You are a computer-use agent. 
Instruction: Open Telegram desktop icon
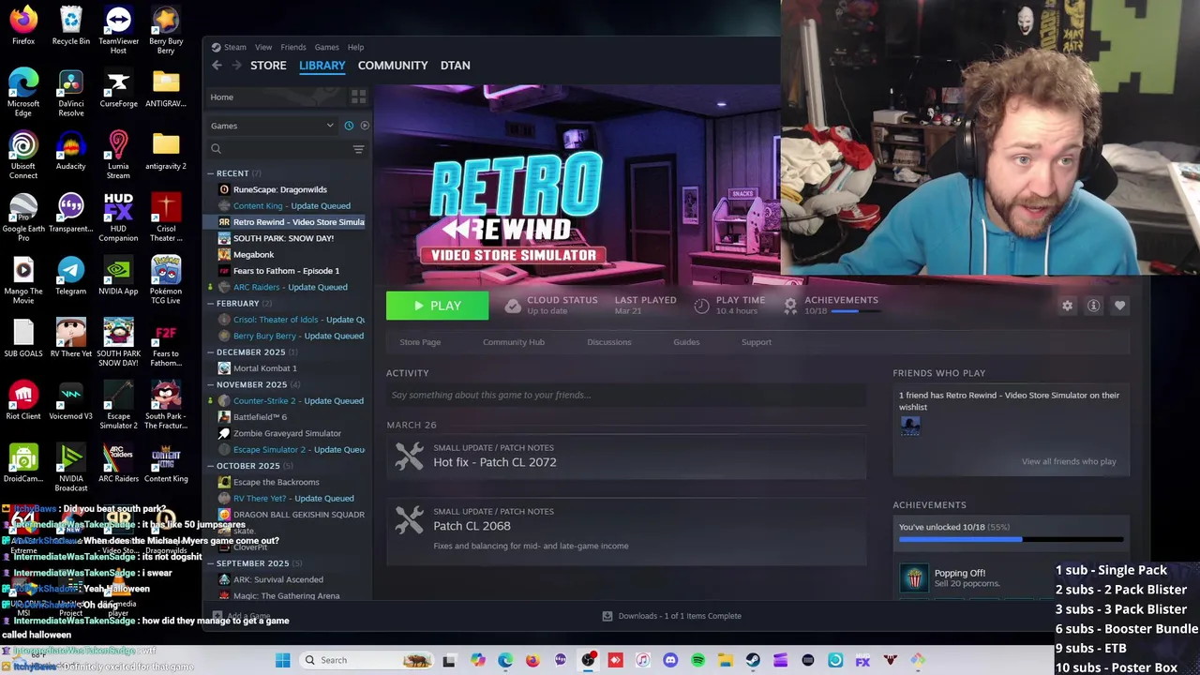(71, 276)
